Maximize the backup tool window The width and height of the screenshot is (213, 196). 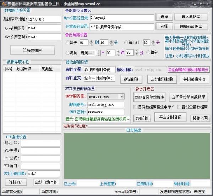coord(201,4)
